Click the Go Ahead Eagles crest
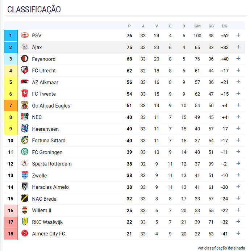This screenshot has width=250, height=251. [x=25, y=105]
